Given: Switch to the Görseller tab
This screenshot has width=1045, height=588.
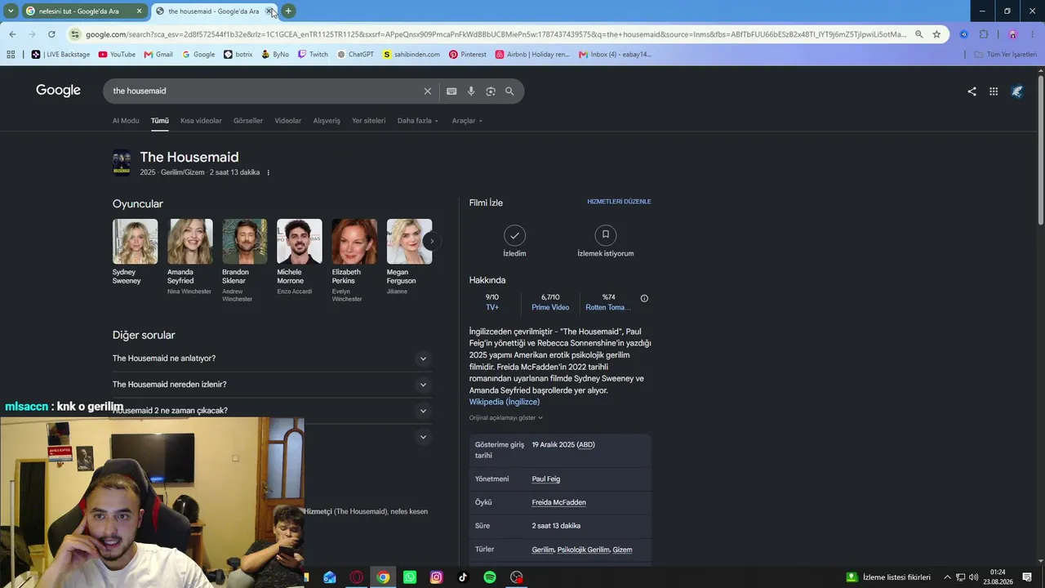Looking at the screenshot, I should point(248,121).
